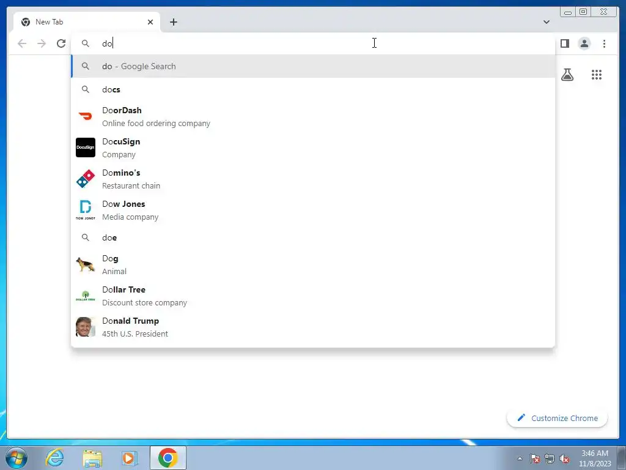Screen dimensions: 626x470
Task: Open the taskbar clock and date
Action: pos(595,458)
